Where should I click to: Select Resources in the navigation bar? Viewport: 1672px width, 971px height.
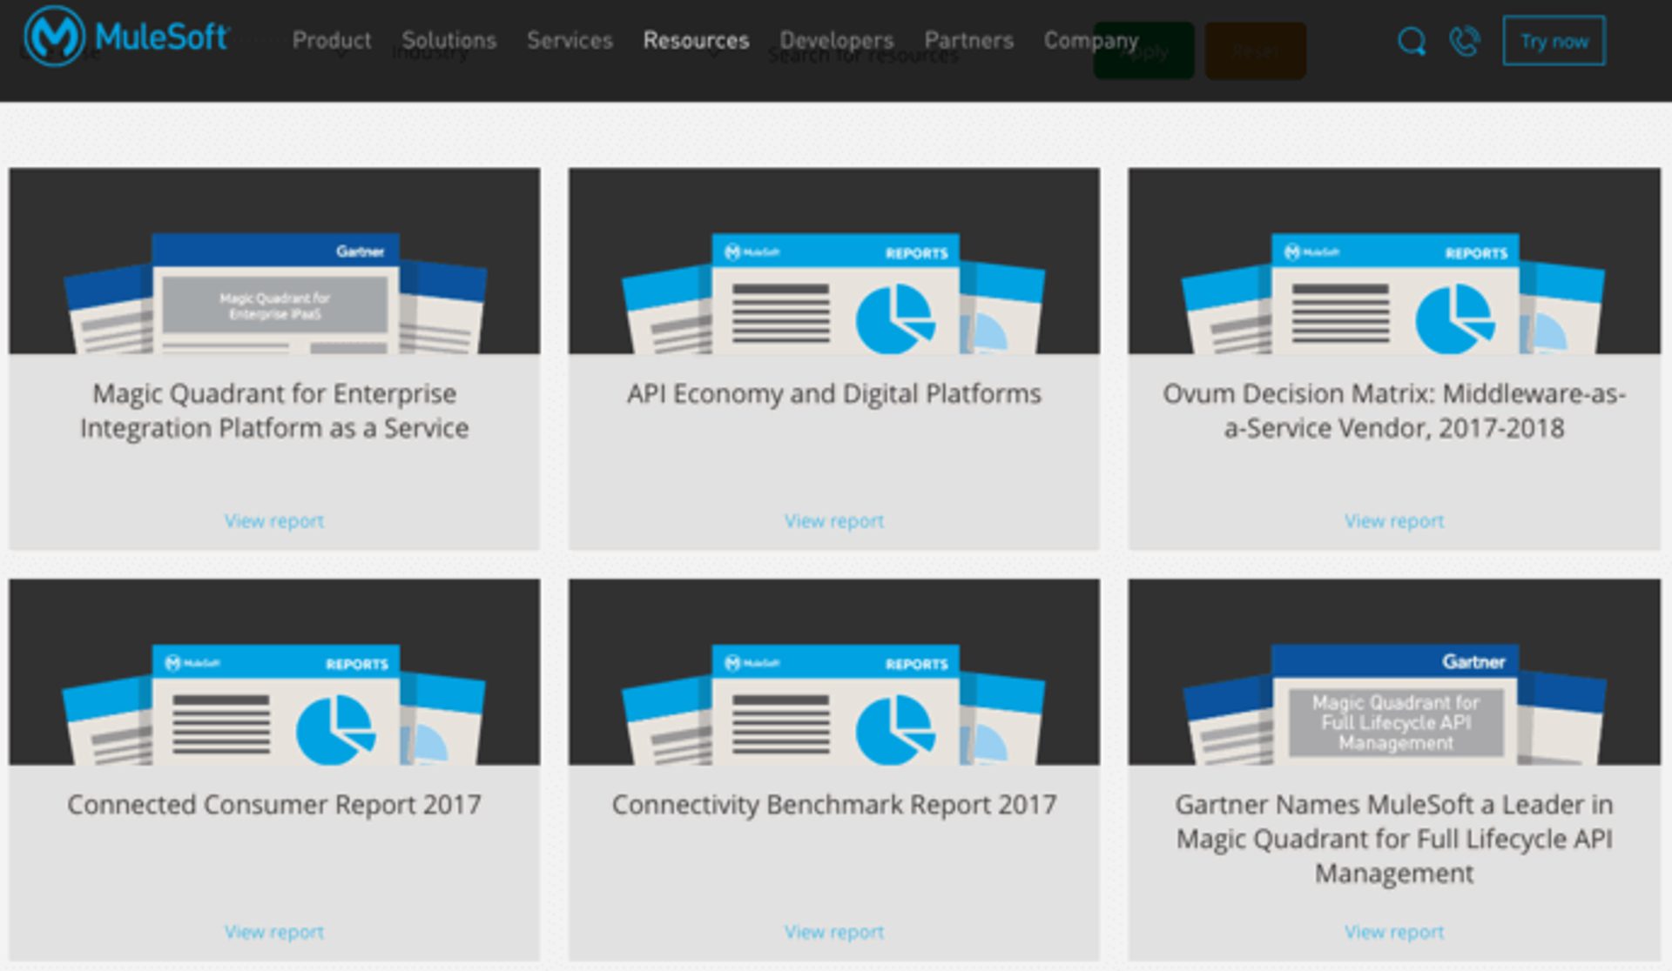coord(696,40)
